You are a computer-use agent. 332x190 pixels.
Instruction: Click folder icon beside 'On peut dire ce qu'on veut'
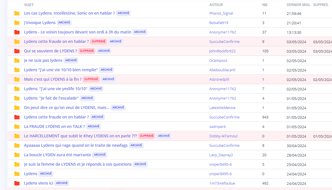point(17,108)
